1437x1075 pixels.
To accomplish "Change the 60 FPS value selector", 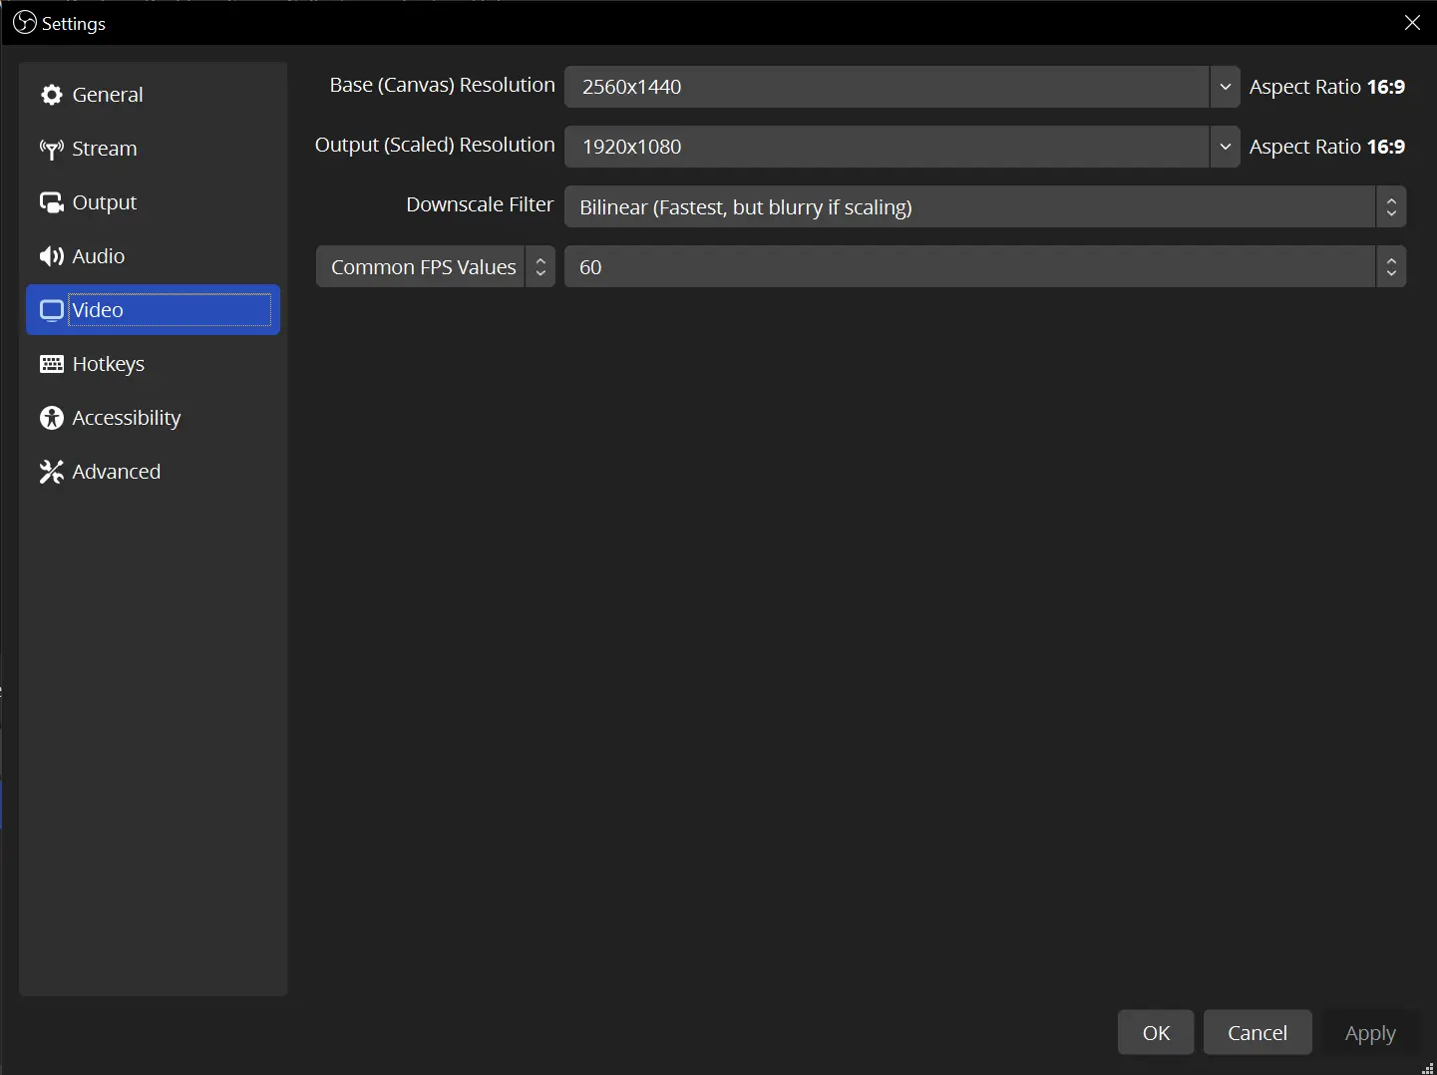I will pyautogui.click(x=984, y=267).
